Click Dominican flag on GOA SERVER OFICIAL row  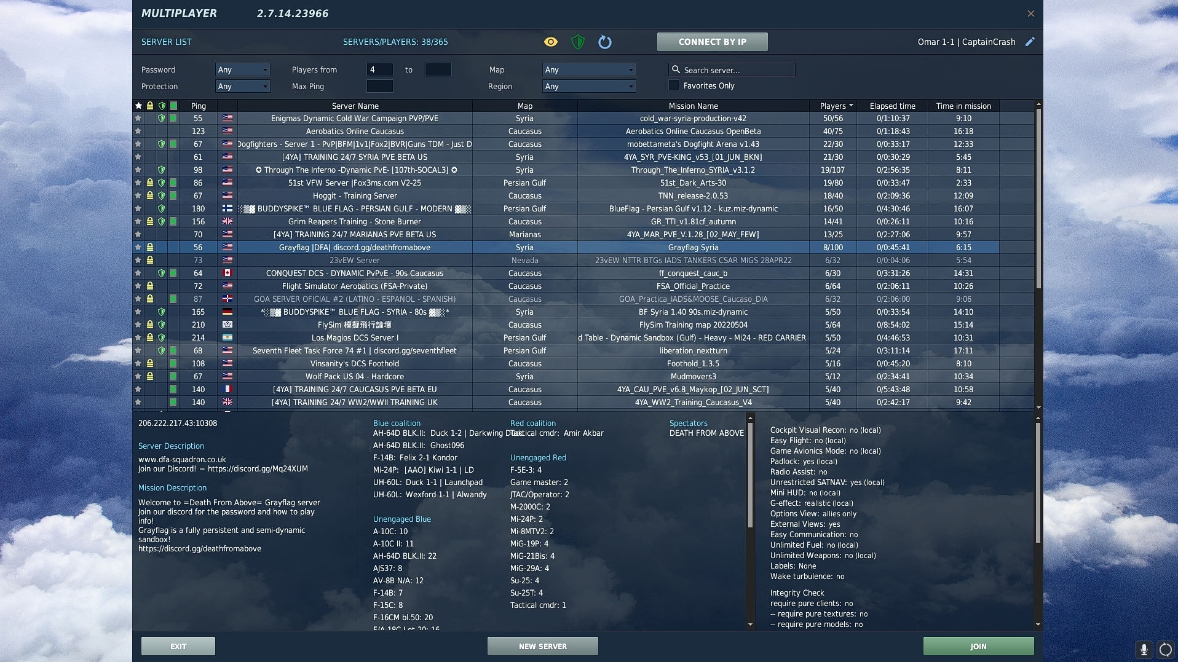(x=227, y=299)
